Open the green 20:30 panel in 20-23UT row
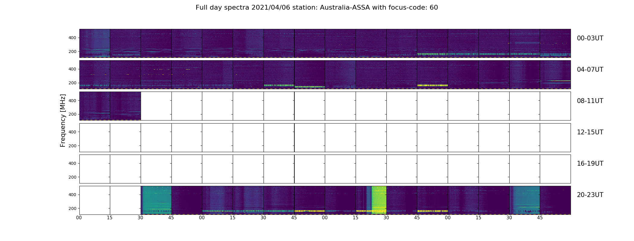The width and height of the screenshot is (634, 241). (156, 200)
